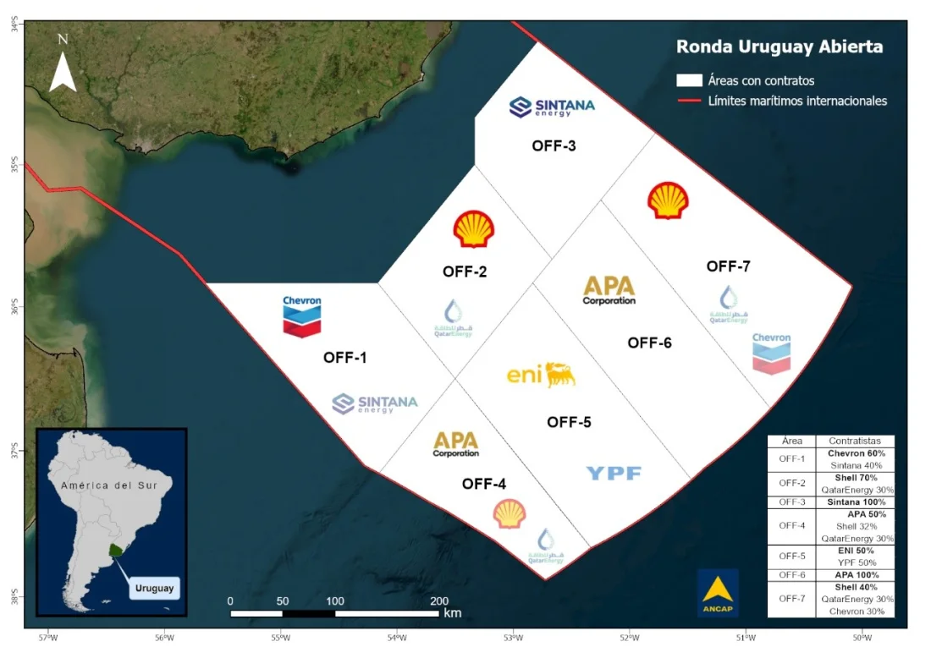
Task: Click 'Sintana 100%' in the table
Action: coord(857,502)
